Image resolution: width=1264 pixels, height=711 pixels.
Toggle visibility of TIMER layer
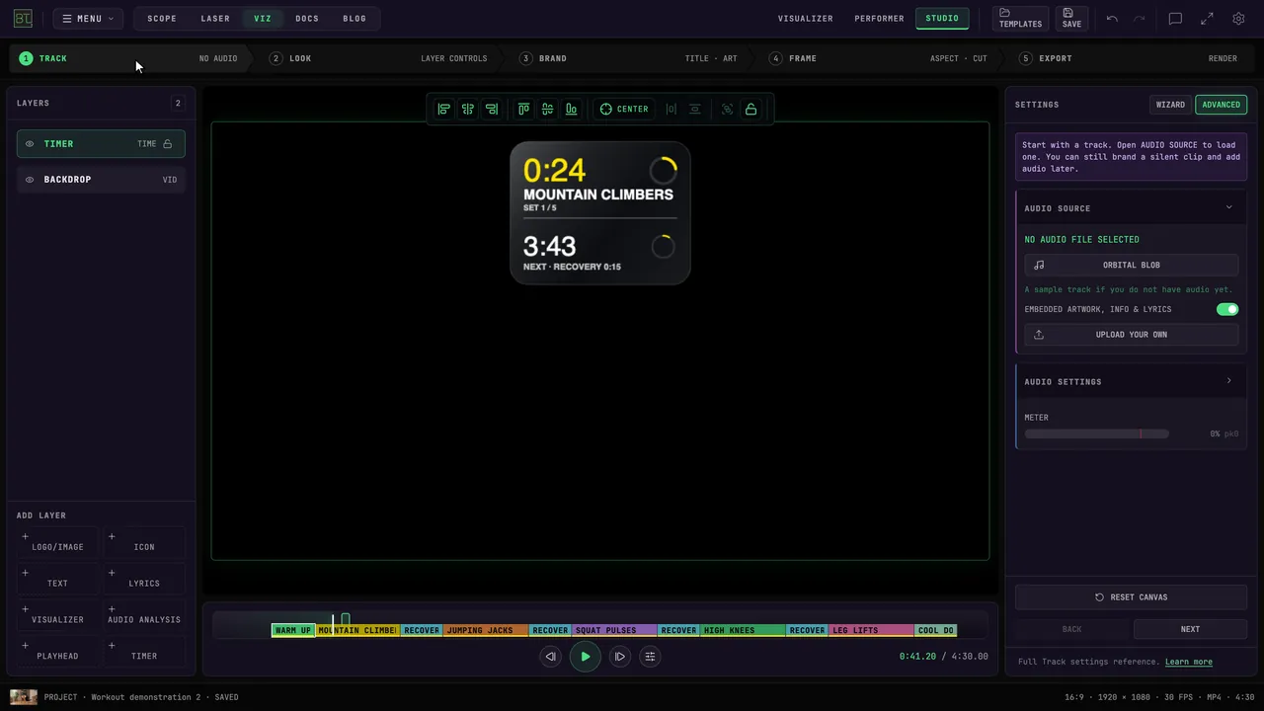(x=30, y=144)
